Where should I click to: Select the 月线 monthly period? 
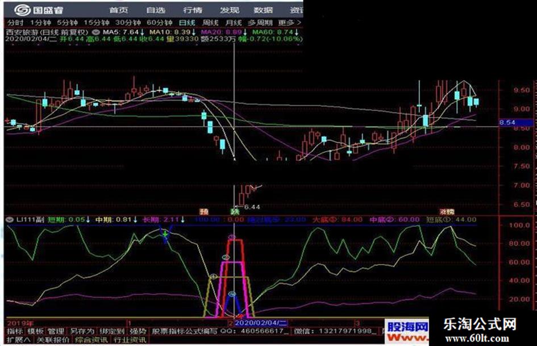click(x=234, y=23)
